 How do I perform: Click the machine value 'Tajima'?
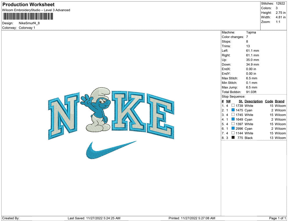pos(251,32)
